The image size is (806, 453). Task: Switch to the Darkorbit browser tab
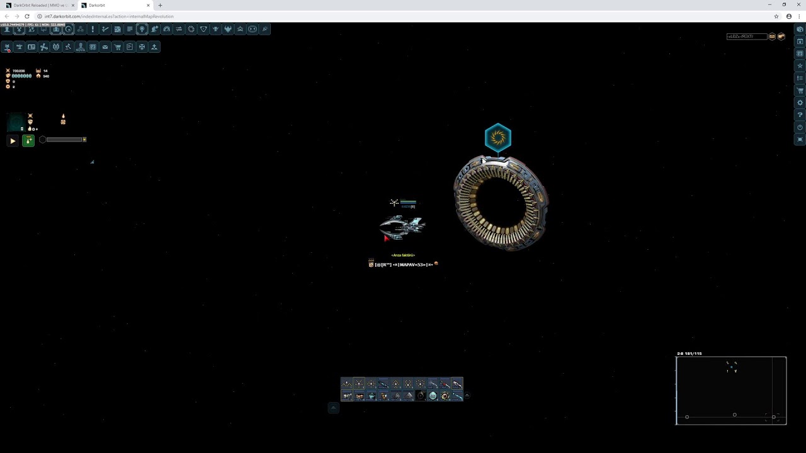coord(115,5)
